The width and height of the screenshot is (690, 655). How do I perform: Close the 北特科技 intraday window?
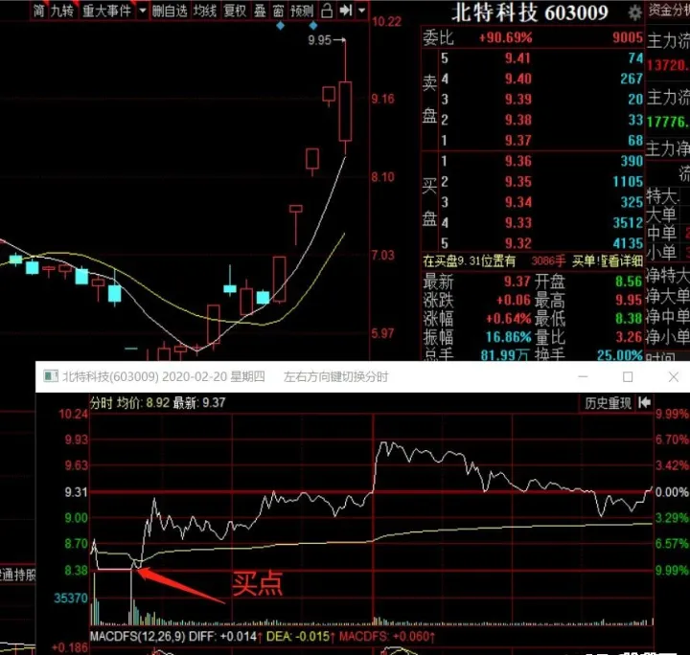click(674, 377)
